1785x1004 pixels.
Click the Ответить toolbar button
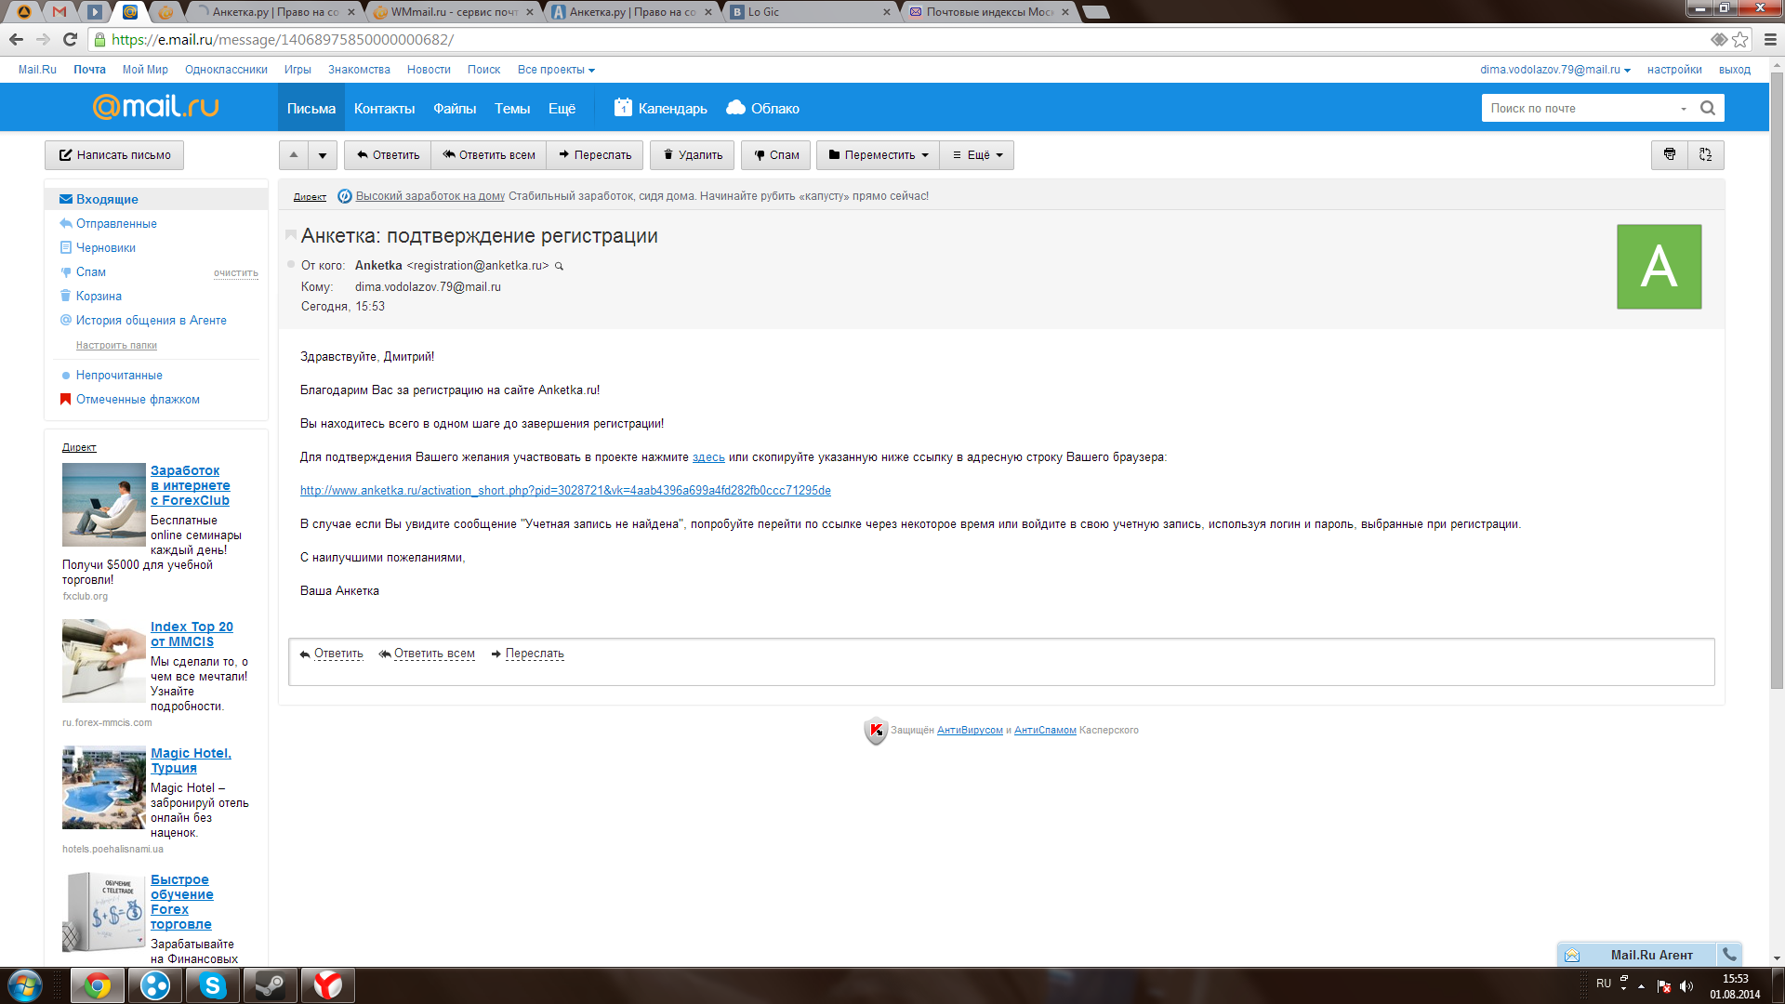pyautogui.click(x=388, y=154)
